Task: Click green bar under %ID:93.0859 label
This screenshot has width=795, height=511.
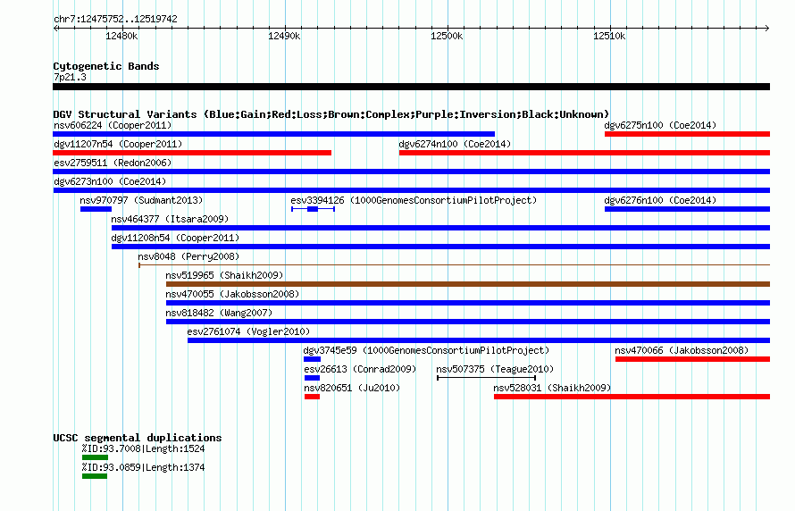Action: point(95,476)
